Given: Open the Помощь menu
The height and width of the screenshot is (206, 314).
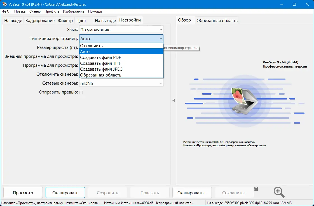Looking at the screenshot, I should point(95,11).
